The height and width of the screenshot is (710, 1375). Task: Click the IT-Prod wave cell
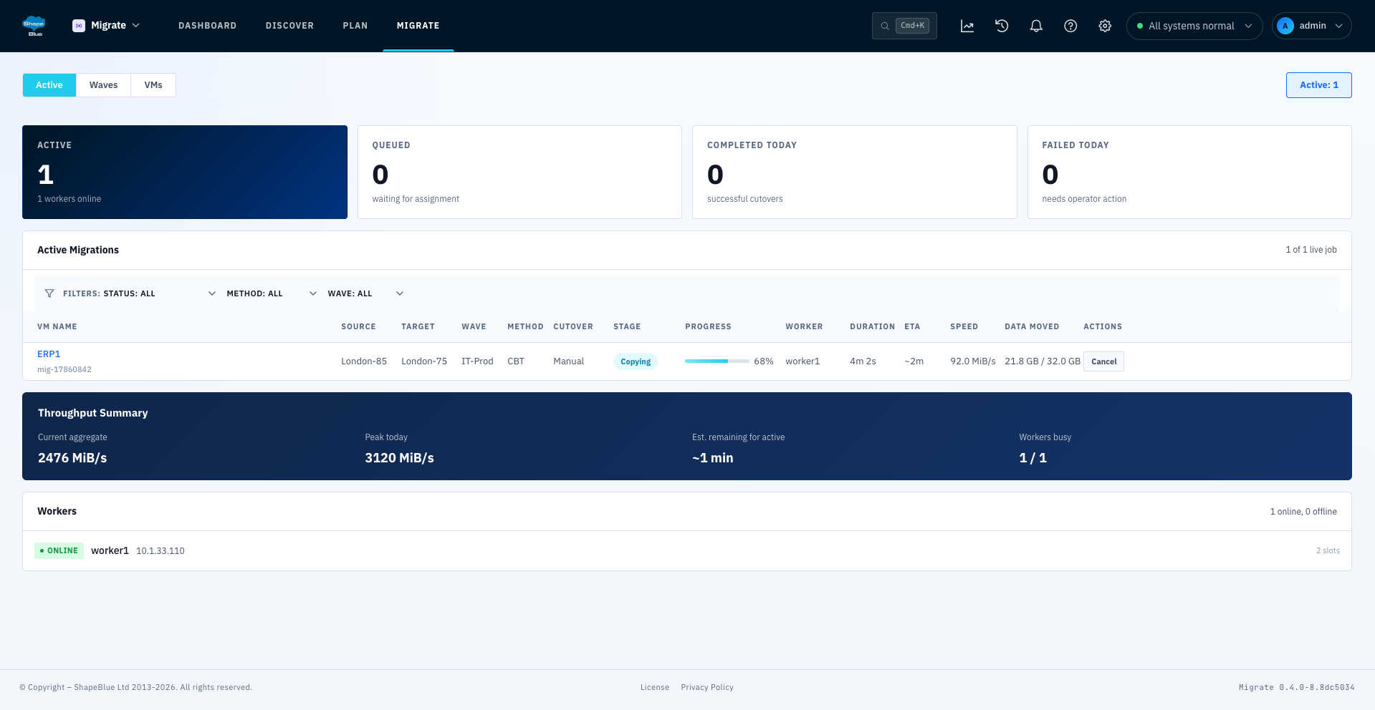[x=477, y=361]
